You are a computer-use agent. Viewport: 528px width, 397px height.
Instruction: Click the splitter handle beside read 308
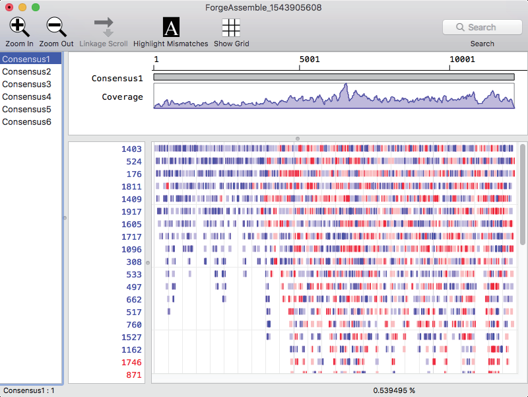[147, 262]
